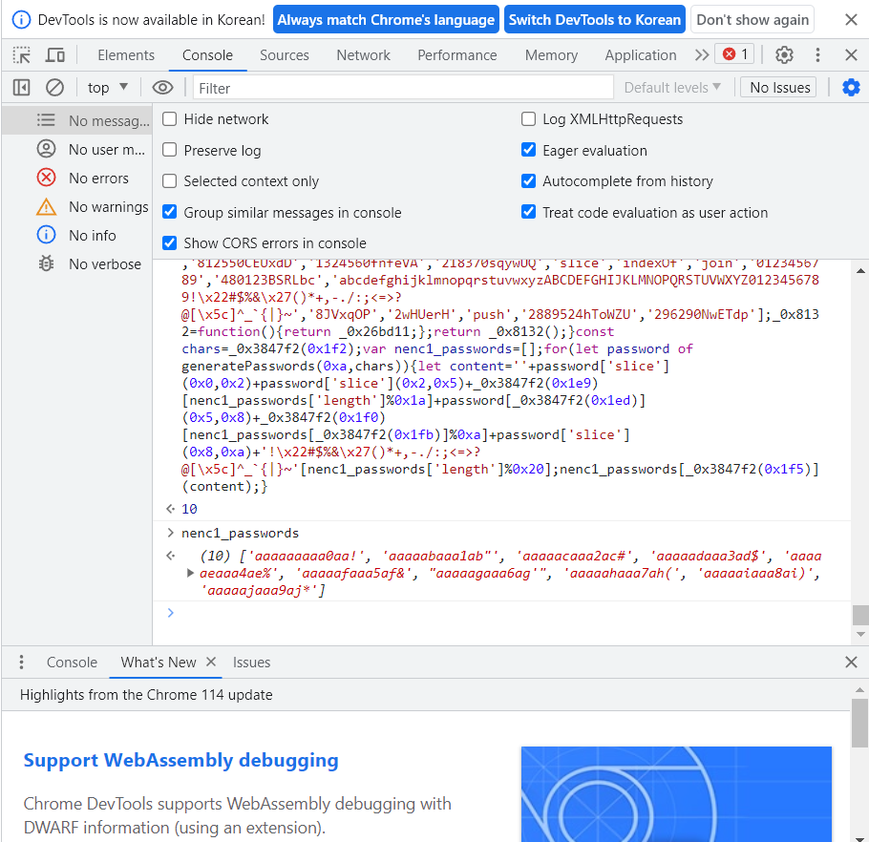869x842 pixels.
Task: Open the Support WebAssembly debugging link
Action: pos(180,760)
